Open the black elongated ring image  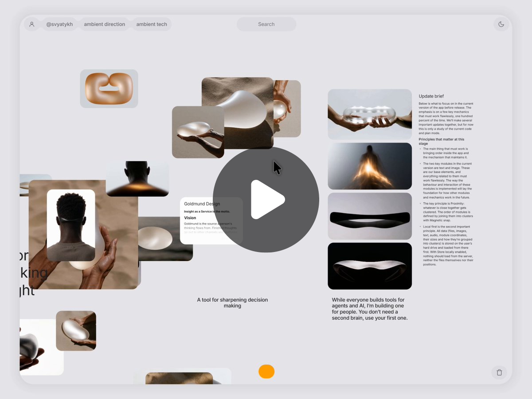tap(370, 216)
